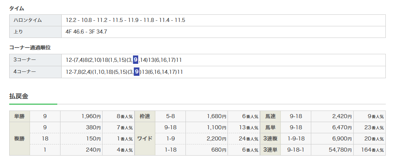Select the 馬連 bet type cell
The height and width of the screenshot is (160, 401).
point(270,117)
